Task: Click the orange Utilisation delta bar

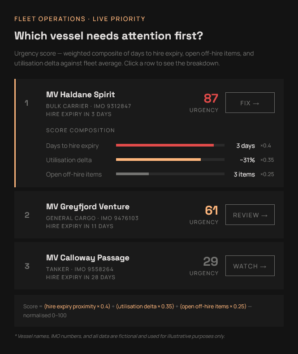Action: (x=158, y=160)
